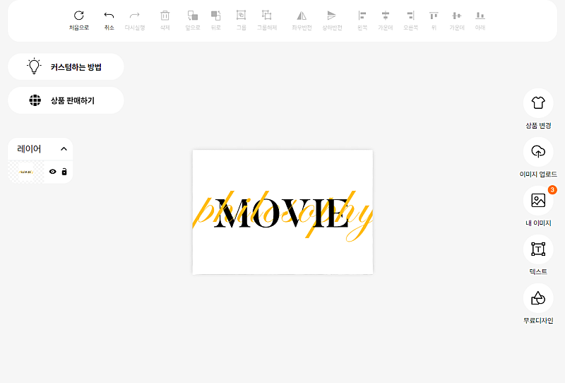This screenshot has height=383, width=565.
Task: Open 내 이미지 with badge
Action: 537,201
